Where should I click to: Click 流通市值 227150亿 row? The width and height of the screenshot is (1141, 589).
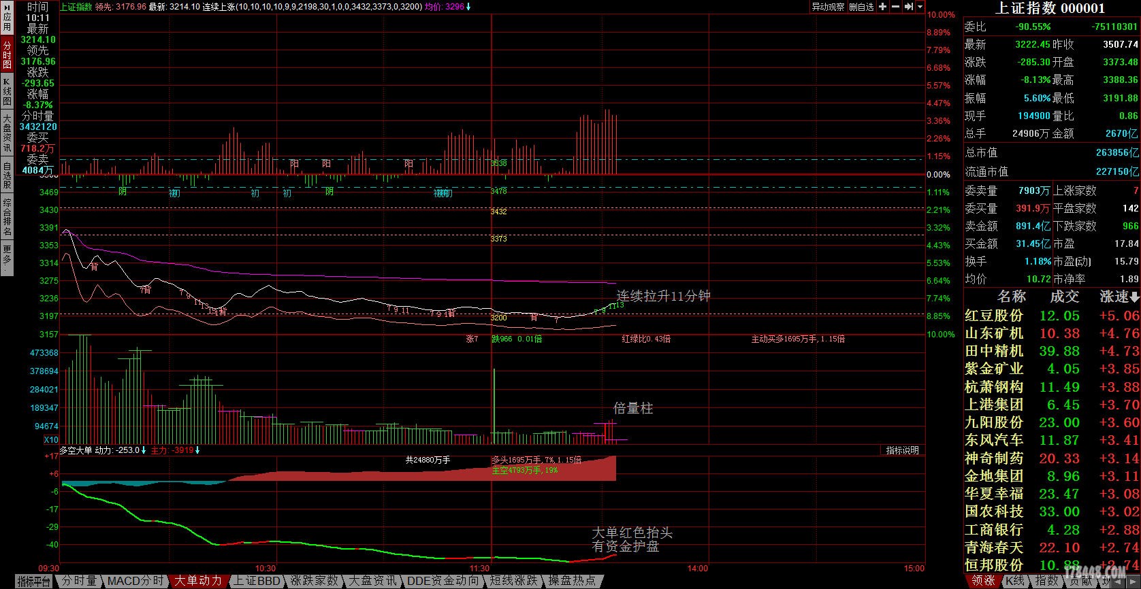pos(1052,171)
